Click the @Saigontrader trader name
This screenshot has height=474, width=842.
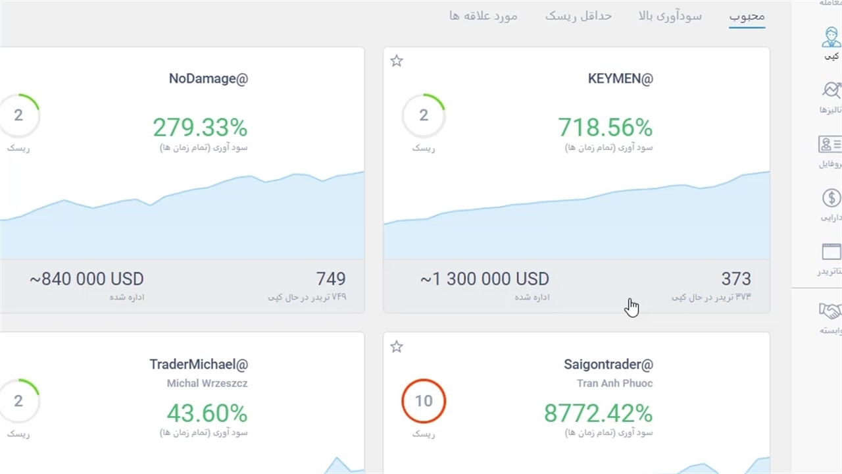click(608, 364)
